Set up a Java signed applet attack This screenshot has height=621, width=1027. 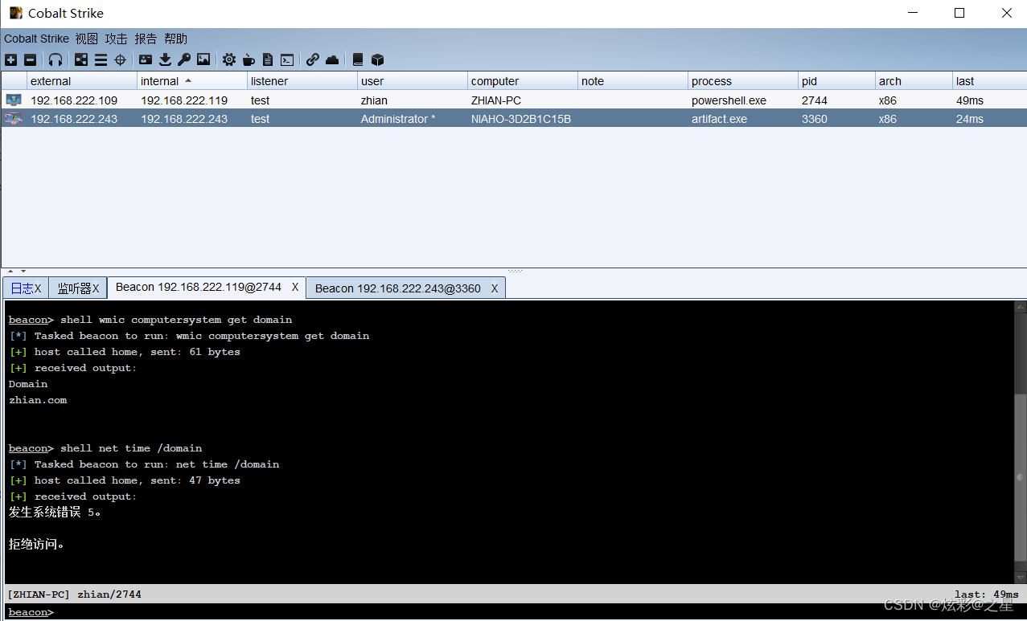(249, 59)
